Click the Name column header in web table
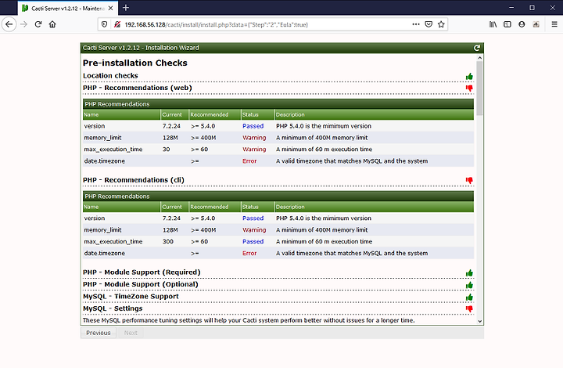Viewport: 563px width, 368px height. (121, 114)
